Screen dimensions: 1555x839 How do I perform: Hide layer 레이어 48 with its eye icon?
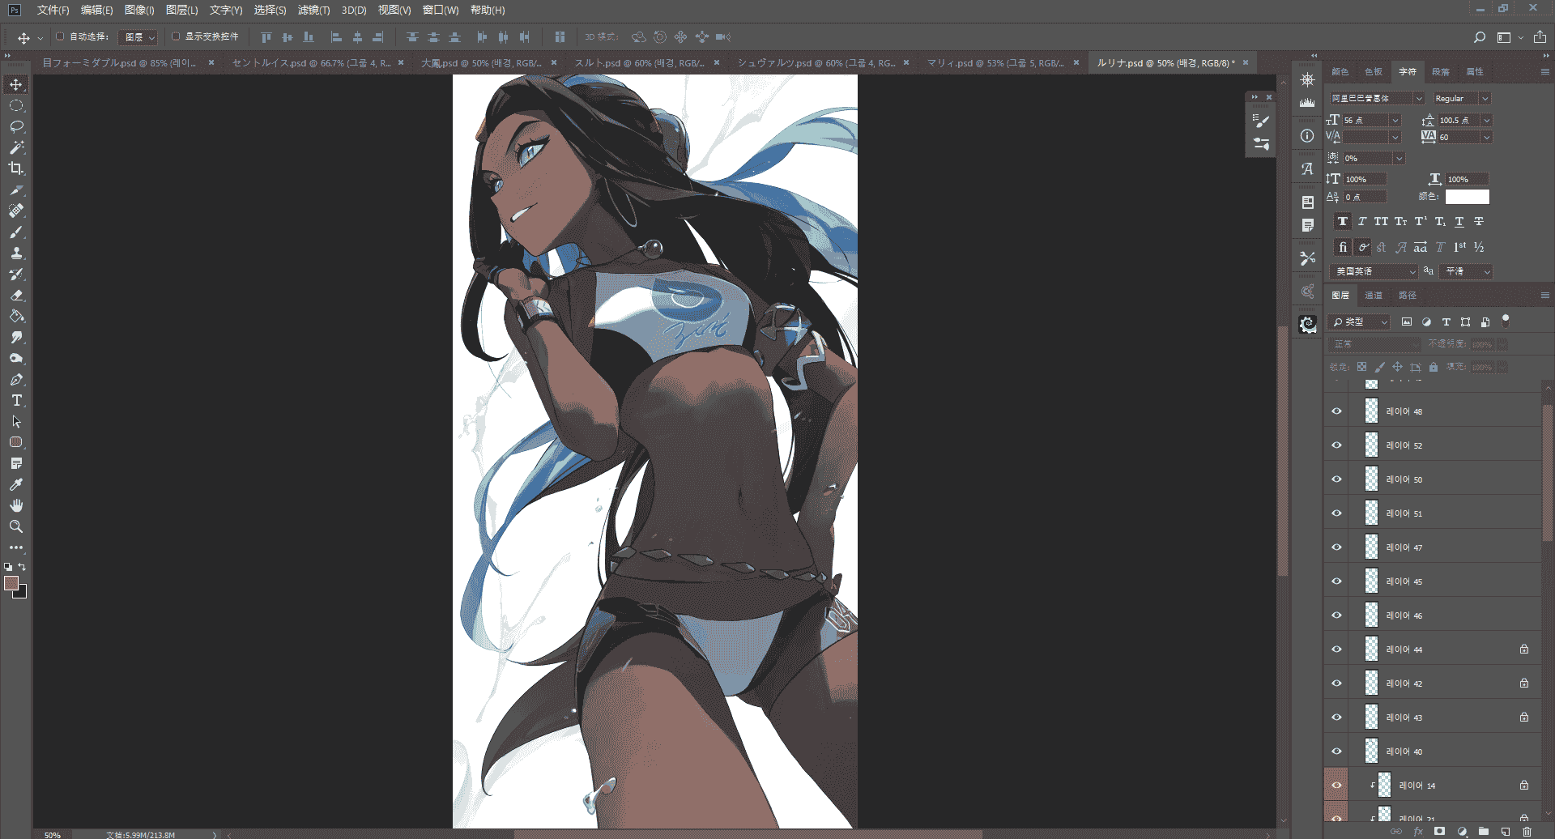[1336, 411]
